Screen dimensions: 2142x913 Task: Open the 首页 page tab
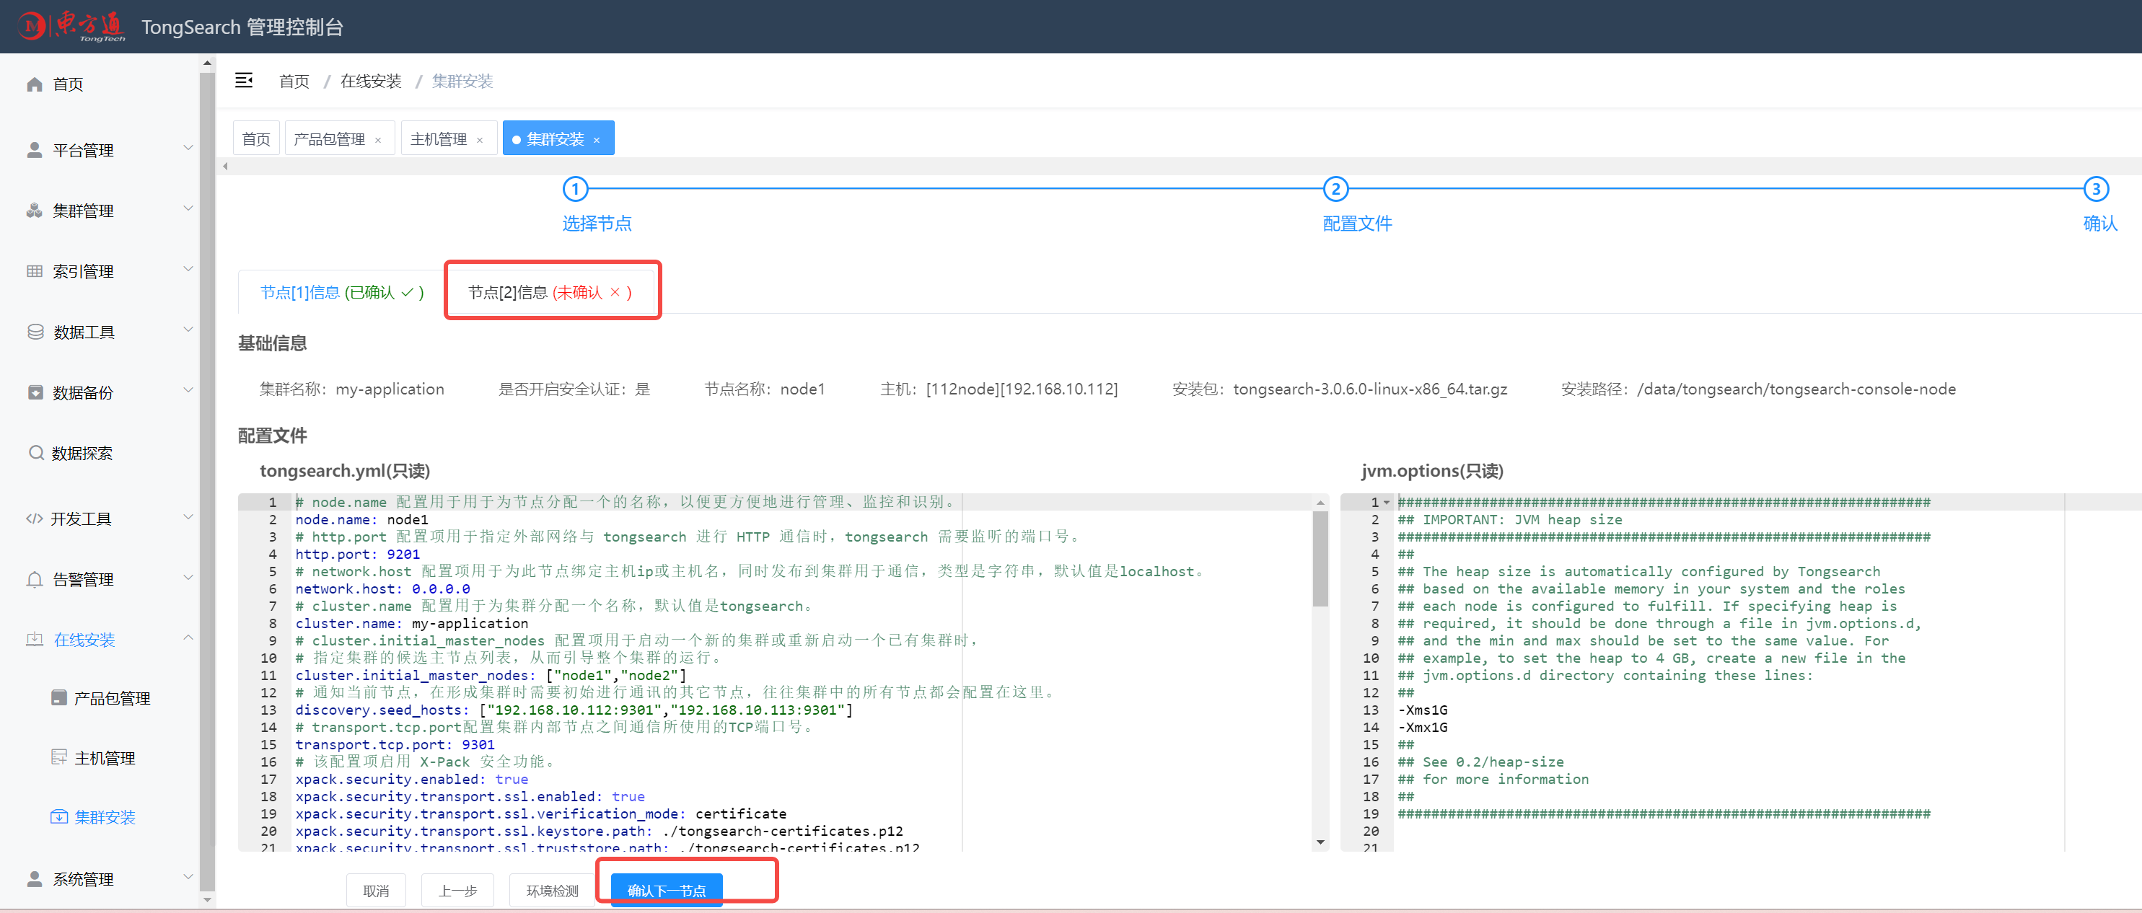click(256, 138)
